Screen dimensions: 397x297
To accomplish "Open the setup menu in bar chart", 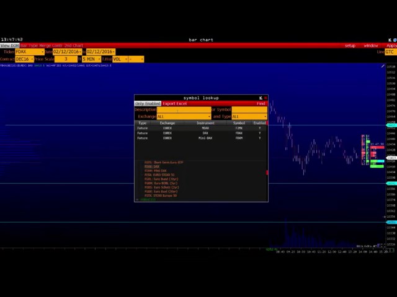I will 350,46.
